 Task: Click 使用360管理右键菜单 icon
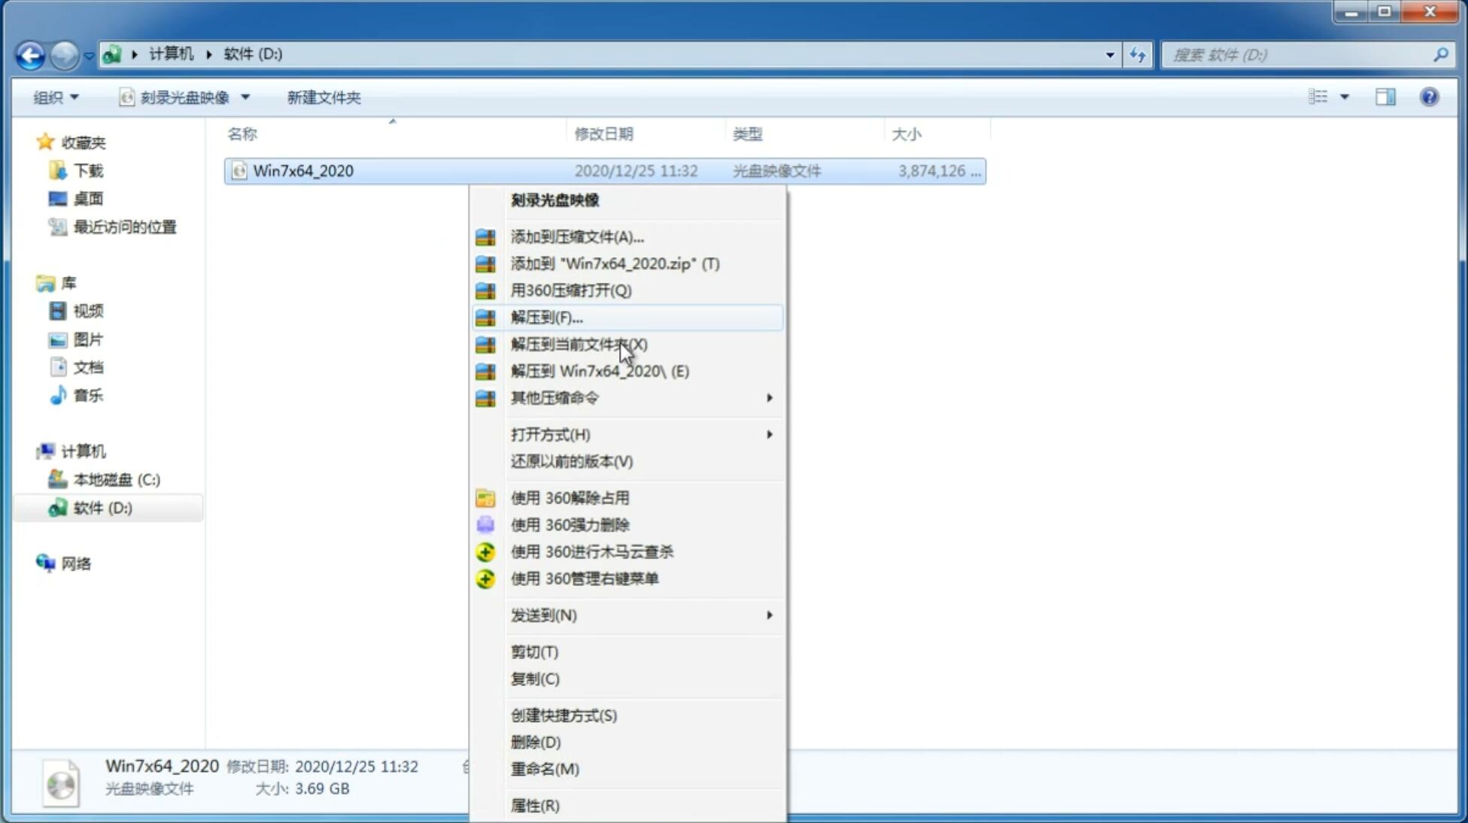[x=484, y=578]
